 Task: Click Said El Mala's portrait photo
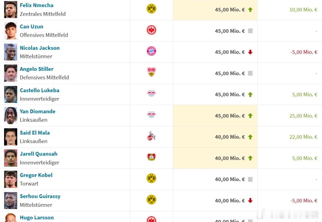11,137
